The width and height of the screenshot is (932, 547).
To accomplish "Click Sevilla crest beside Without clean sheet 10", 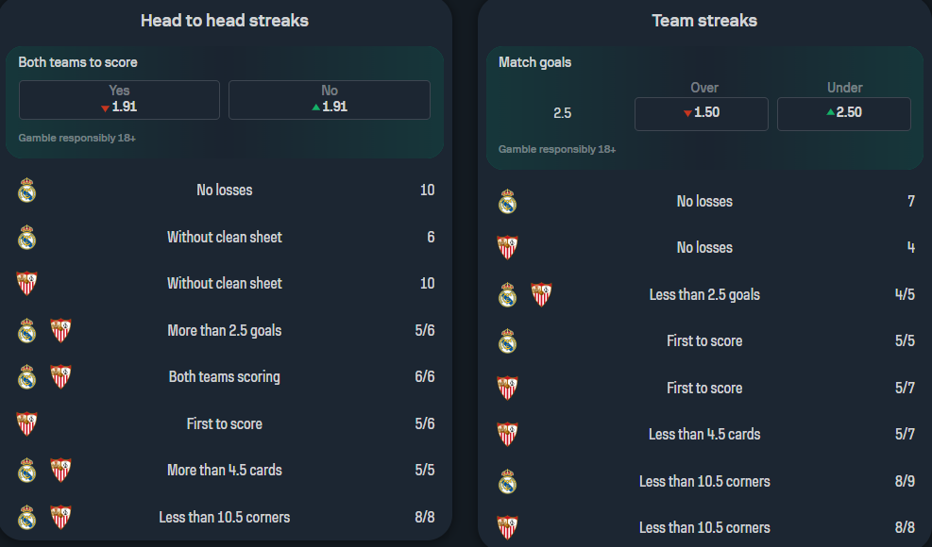I will (x=26, y=283).
